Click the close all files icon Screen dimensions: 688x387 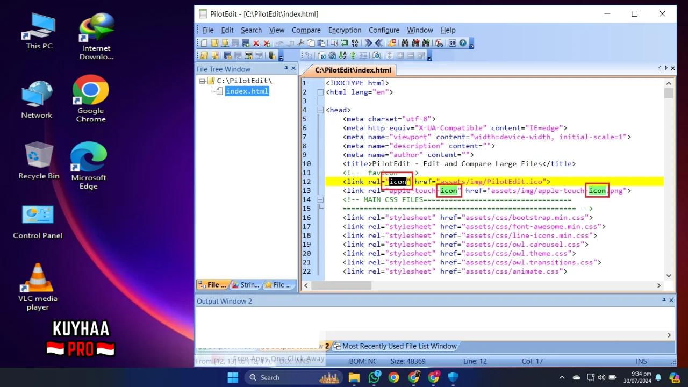[x=267, y=43]
